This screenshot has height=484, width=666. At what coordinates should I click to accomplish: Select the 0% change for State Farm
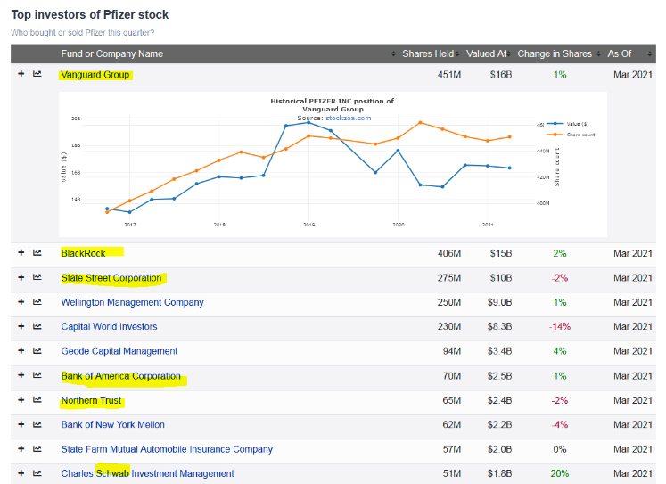pyautogui.click(x=559, y=449)
